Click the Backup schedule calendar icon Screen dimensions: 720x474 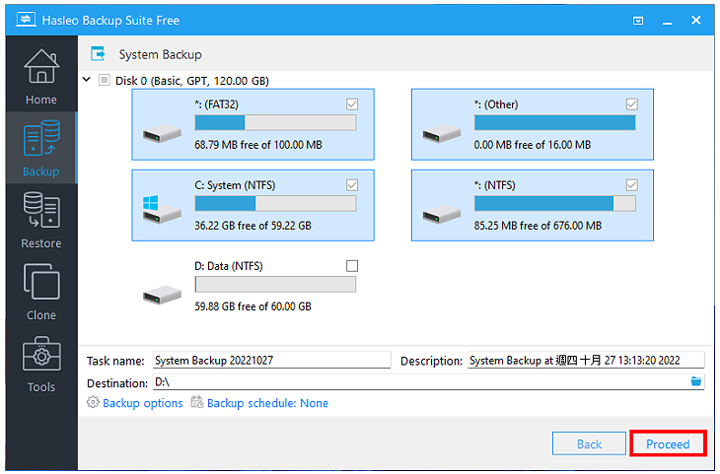(x=197, y=402)
